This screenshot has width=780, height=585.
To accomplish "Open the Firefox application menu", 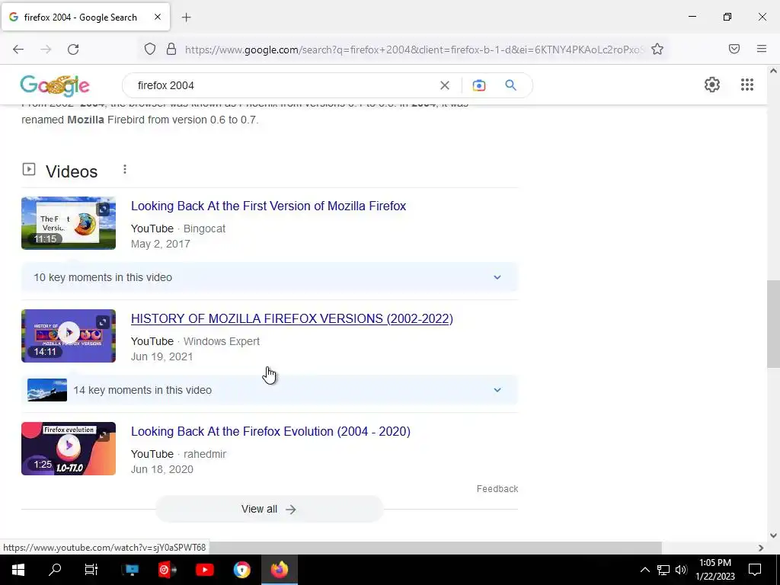I will [x=762, y=49].
